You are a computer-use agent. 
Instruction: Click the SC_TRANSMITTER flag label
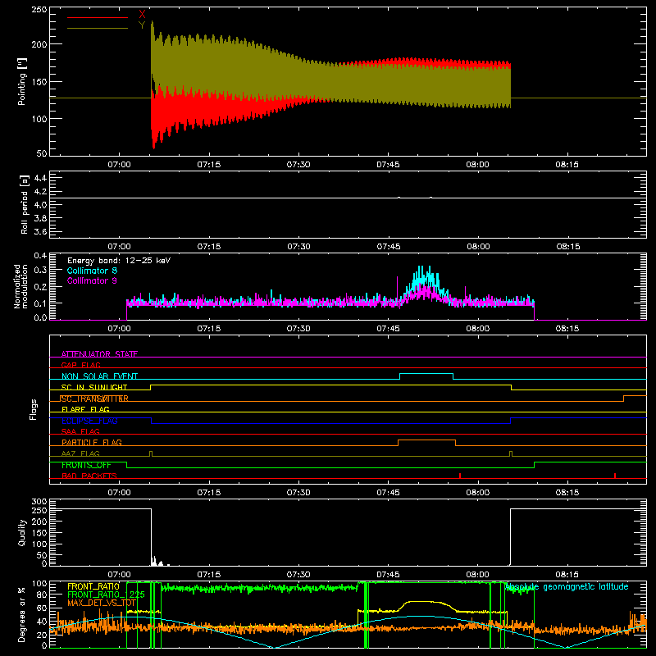(x=94, y=399)
